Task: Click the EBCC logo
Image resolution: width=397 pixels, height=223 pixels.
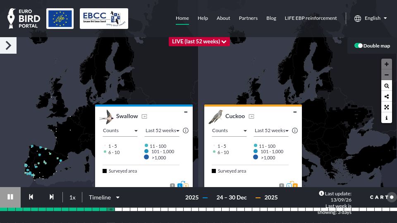Action: 104,19
